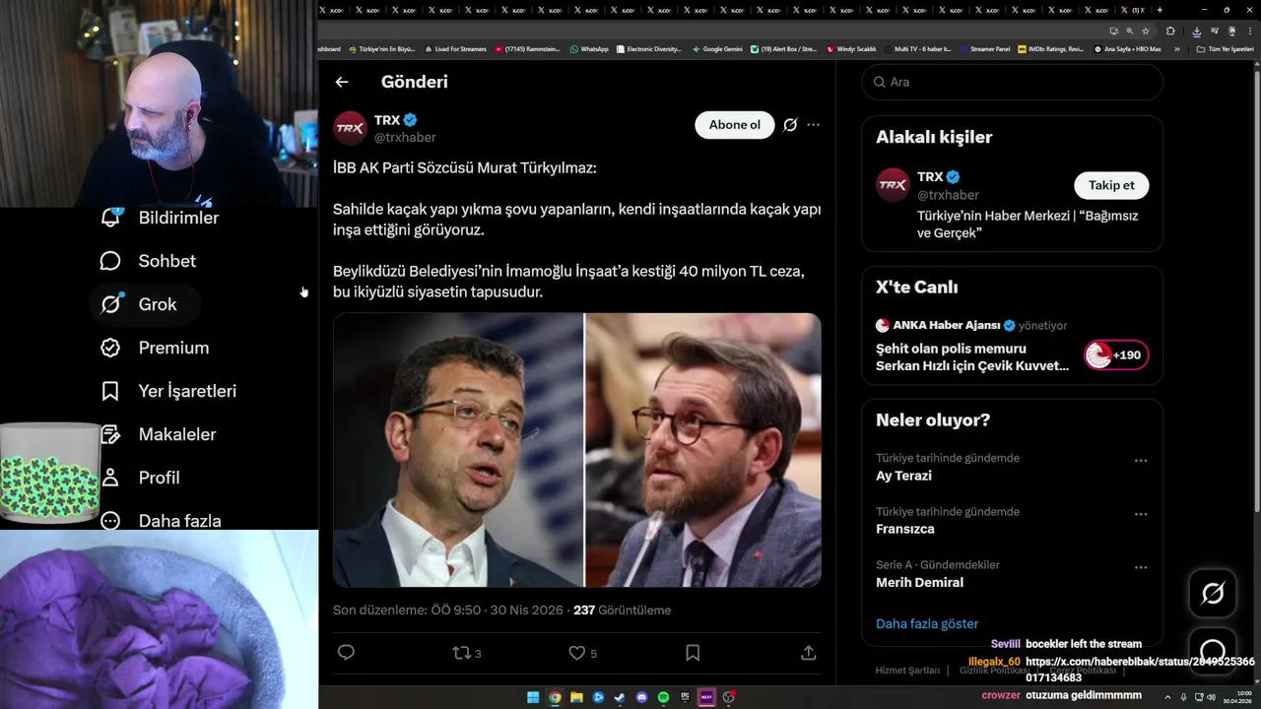Open Sohbet chat in the sidebar
Screen dimensions: 1261x709
pos(148,261)
